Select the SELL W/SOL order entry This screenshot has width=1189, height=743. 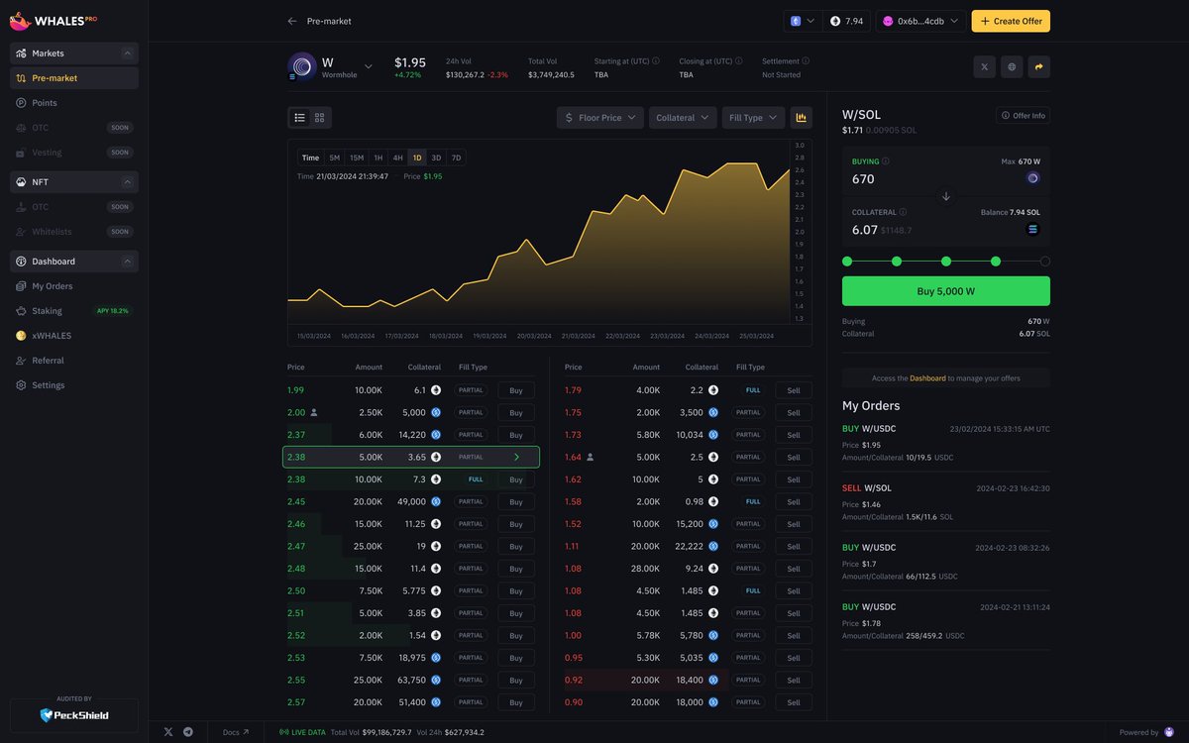coord(946,501)
